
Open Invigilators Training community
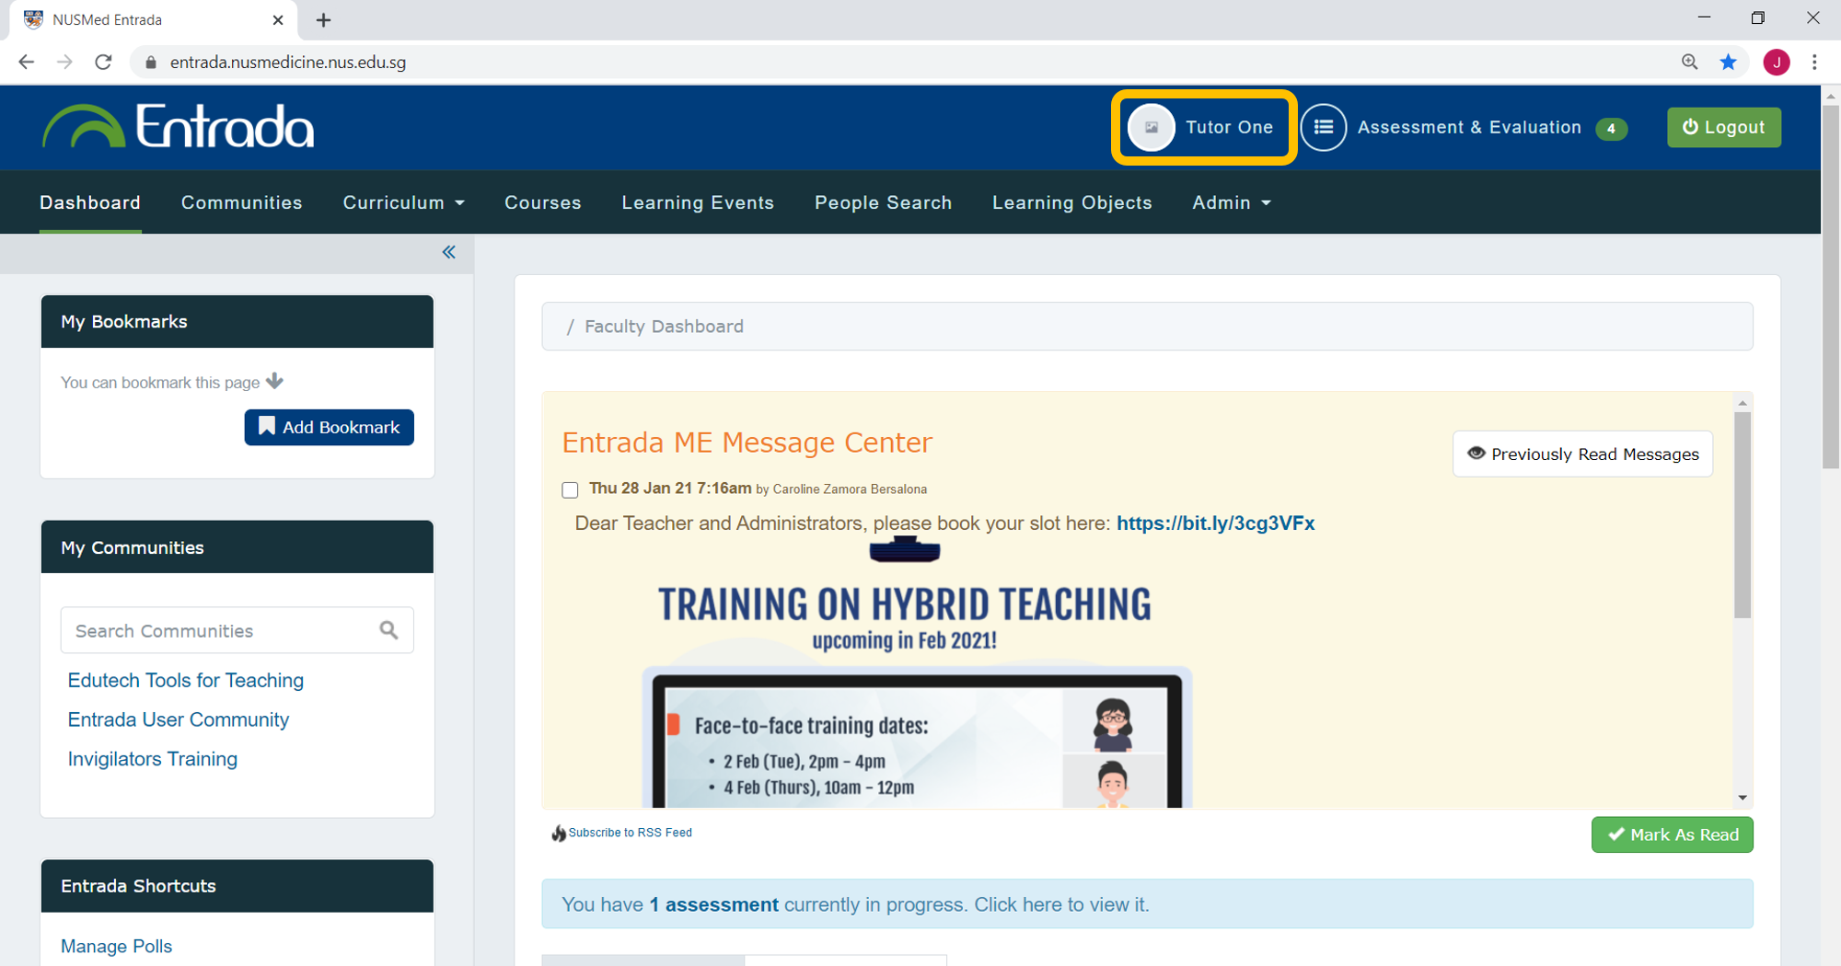(x=153, y=759)
